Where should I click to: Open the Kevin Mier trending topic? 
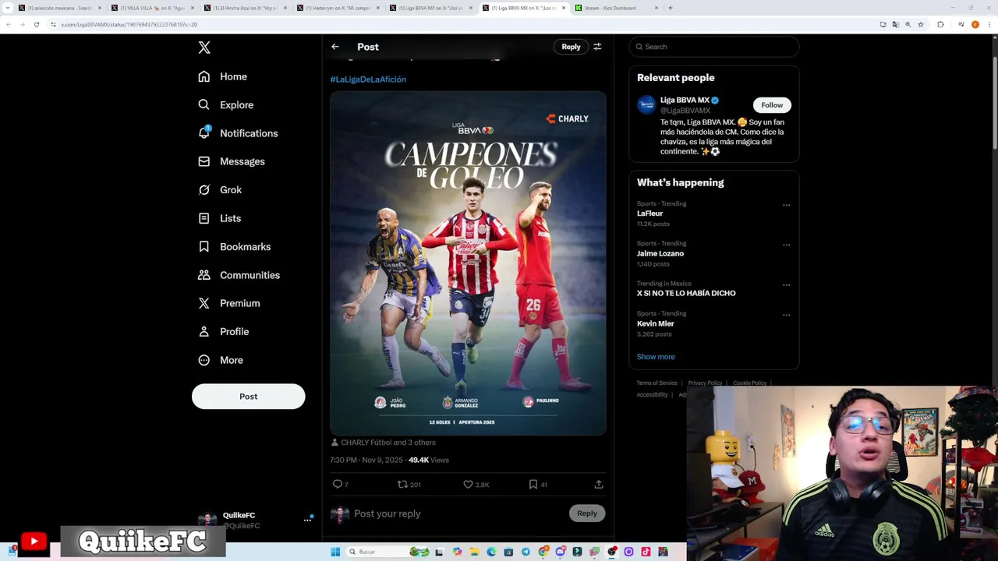pyautogui.click(x=656, y=323)
